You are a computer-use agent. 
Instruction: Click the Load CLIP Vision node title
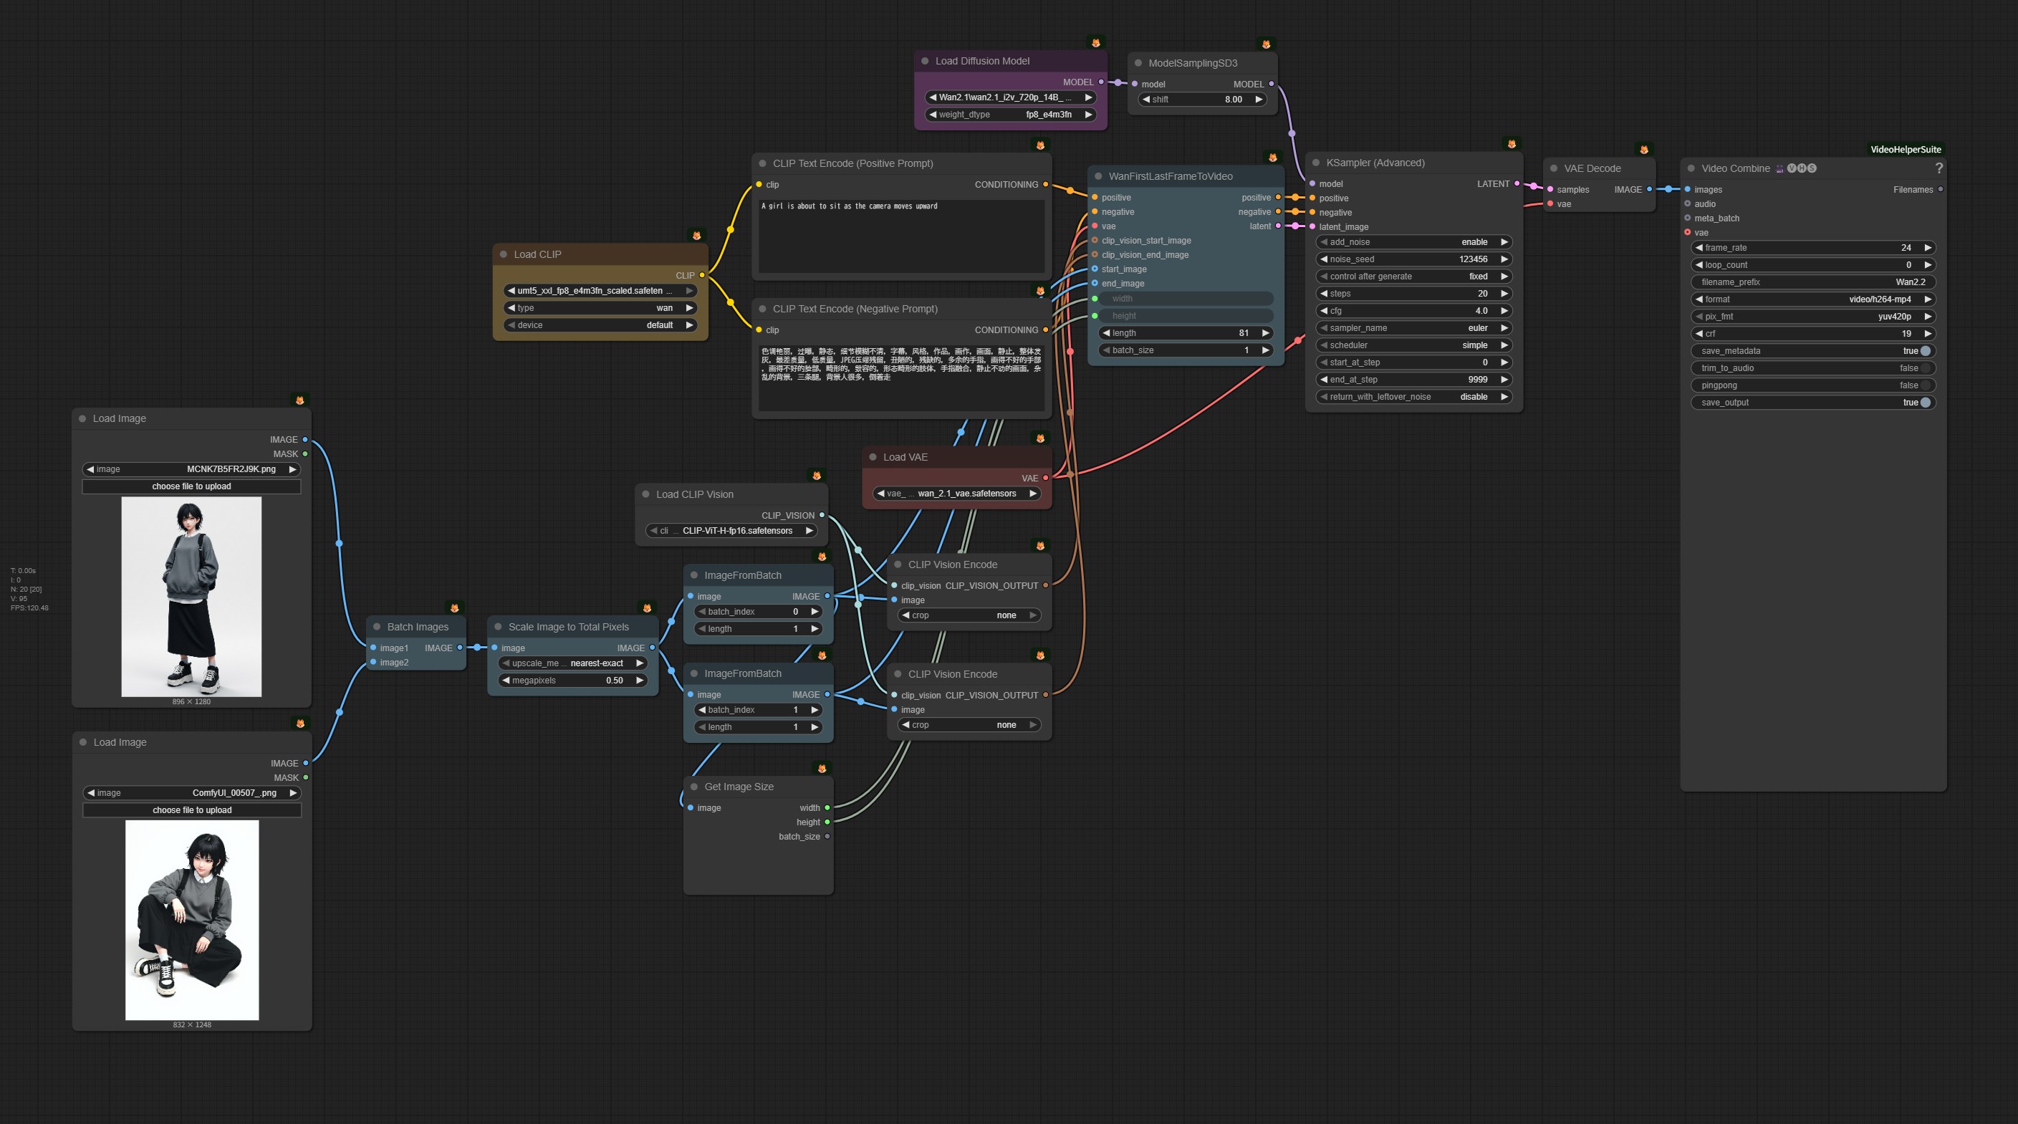(694, 494)
